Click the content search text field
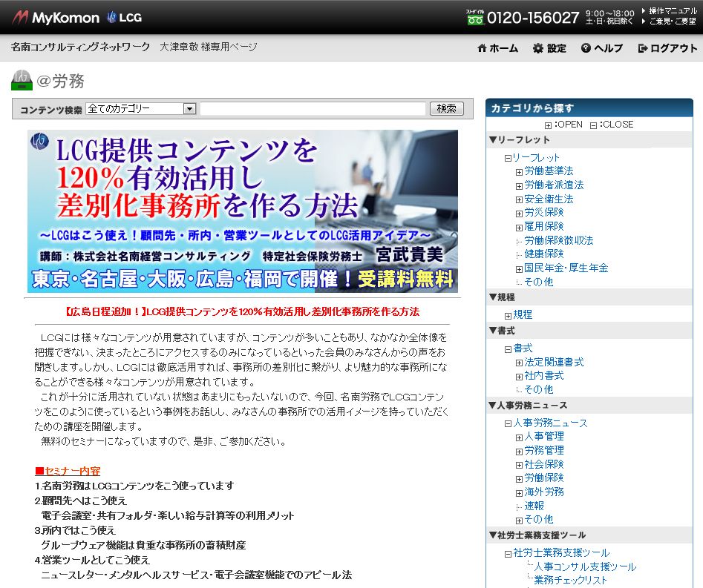The image size is (703, 588). coord(313,109)
